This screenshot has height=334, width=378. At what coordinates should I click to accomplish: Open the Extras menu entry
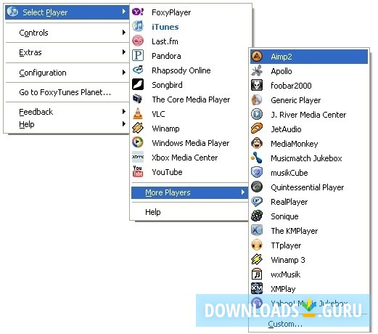67,52
